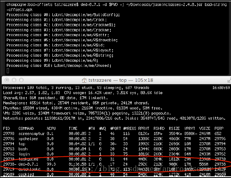This screenshot has height=178, width=231.
Task: Click the 'Processing class #4' R$attr line
Action: [58, 35]
